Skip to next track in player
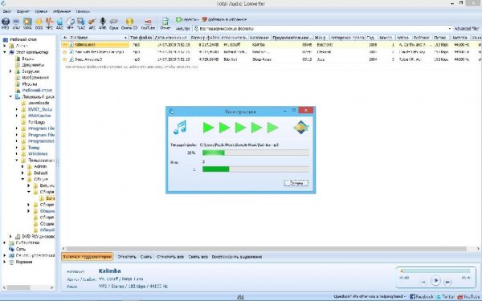Screen dimensions: 482x301 (447, 282)
